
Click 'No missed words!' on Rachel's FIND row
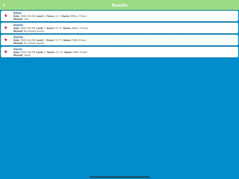click(34, 43)
